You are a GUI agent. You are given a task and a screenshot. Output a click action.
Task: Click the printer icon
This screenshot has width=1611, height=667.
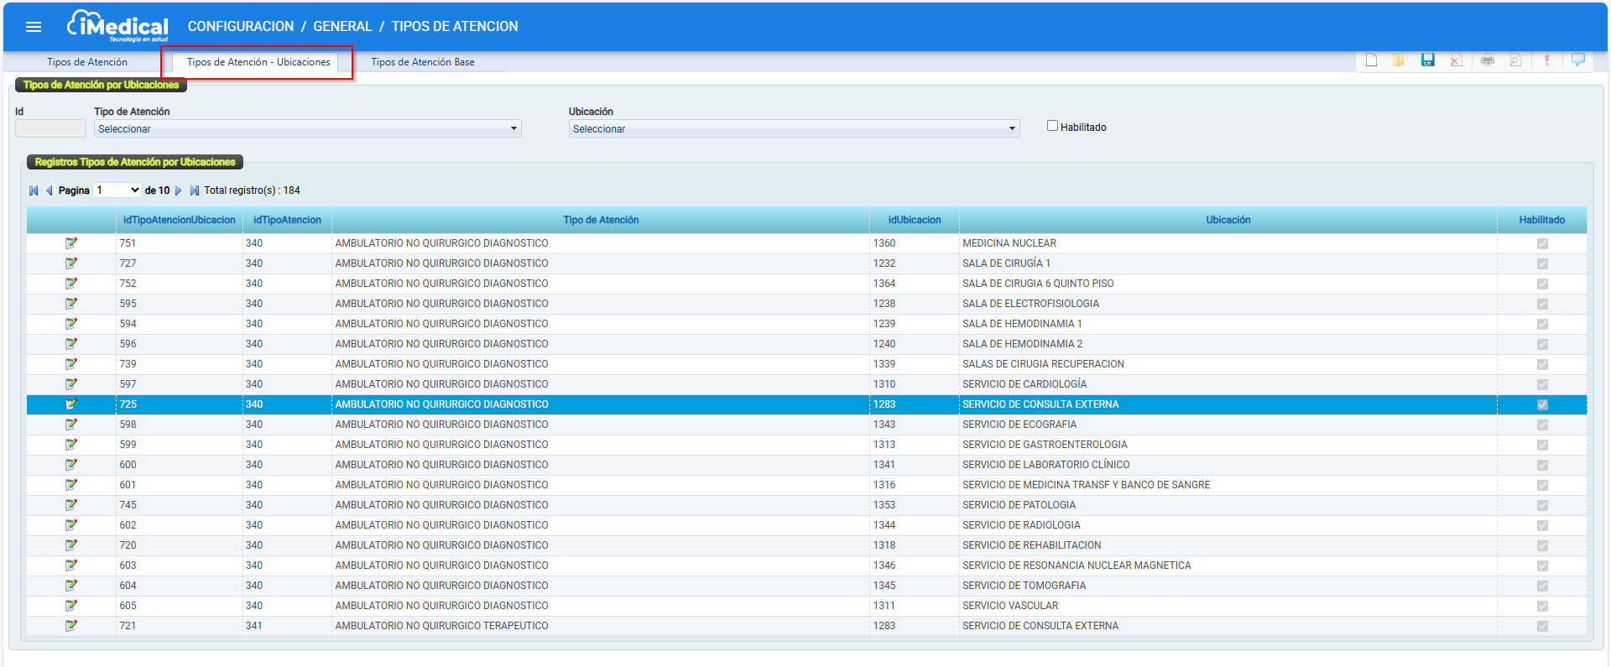(1487, 60)
